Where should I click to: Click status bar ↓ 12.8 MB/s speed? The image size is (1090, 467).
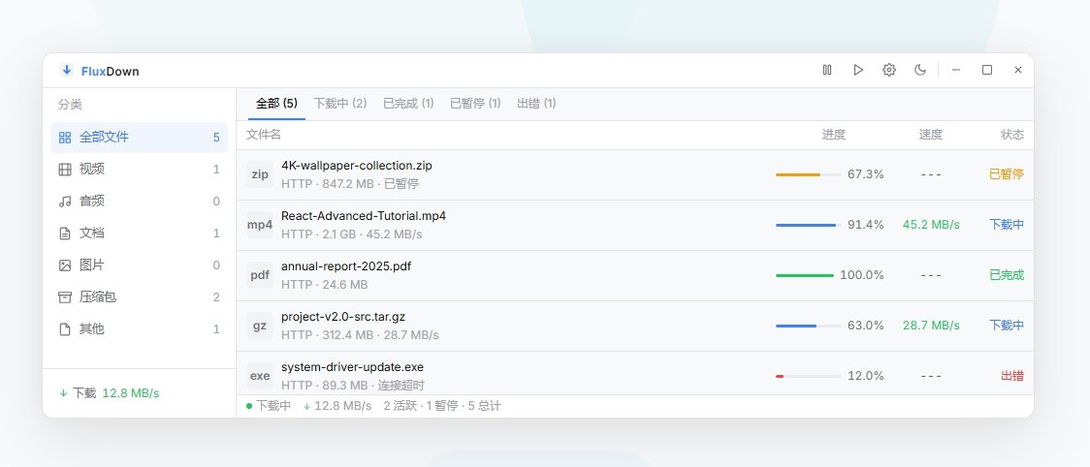(337, 406)
